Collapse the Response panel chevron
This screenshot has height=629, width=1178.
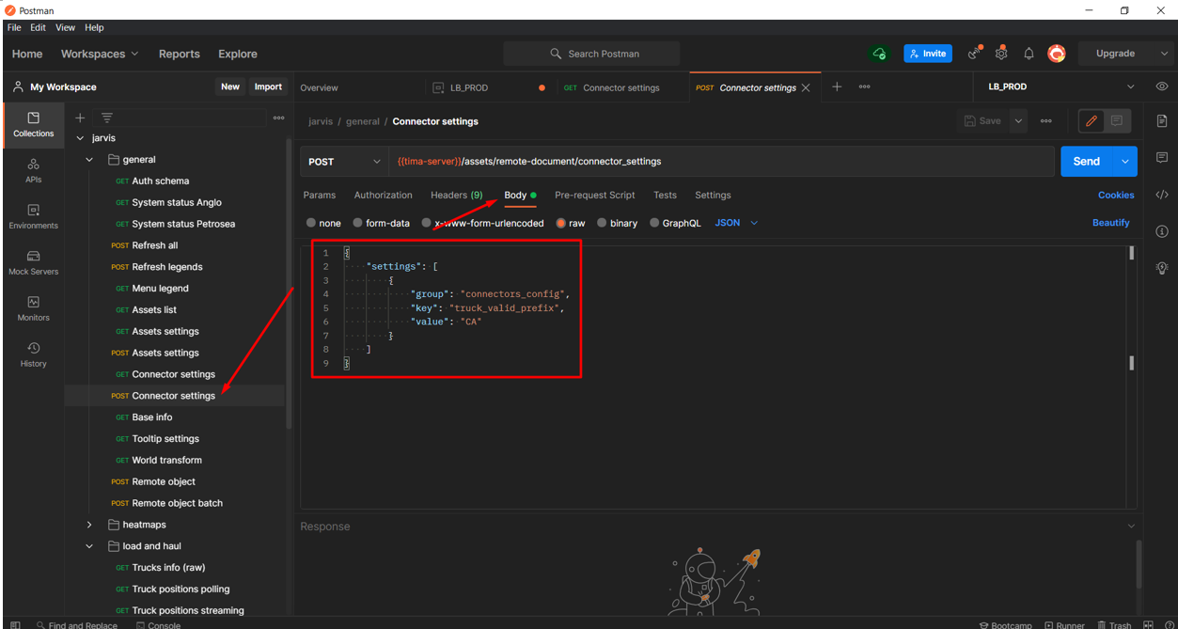(1131, 527)
